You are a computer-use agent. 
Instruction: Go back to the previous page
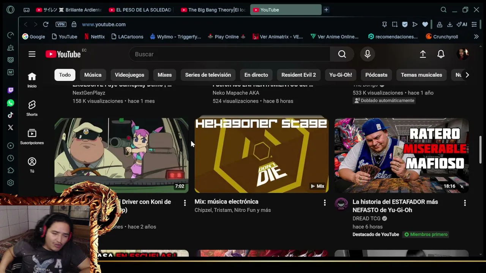click(26, 24)
